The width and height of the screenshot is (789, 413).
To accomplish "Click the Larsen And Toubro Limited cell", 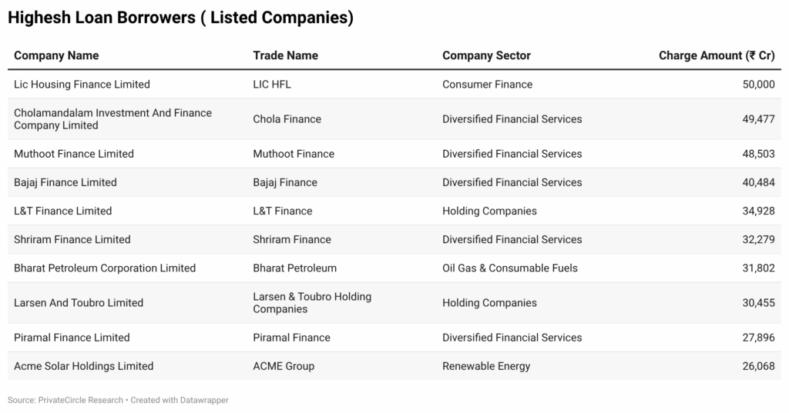I will 79,302.
